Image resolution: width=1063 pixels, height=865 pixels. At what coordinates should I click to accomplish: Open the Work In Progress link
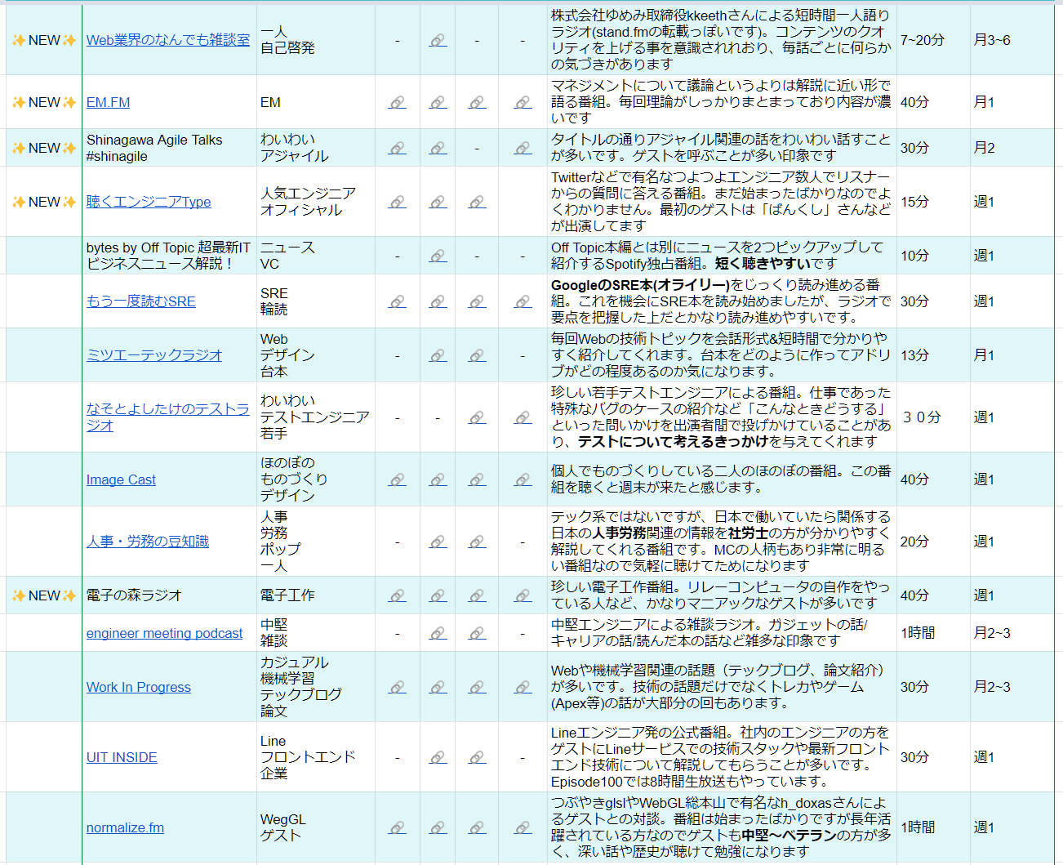point(139,687)
